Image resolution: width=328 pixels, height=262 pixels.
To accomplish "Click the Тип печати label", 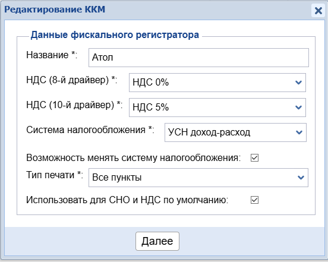I will 55,175.
